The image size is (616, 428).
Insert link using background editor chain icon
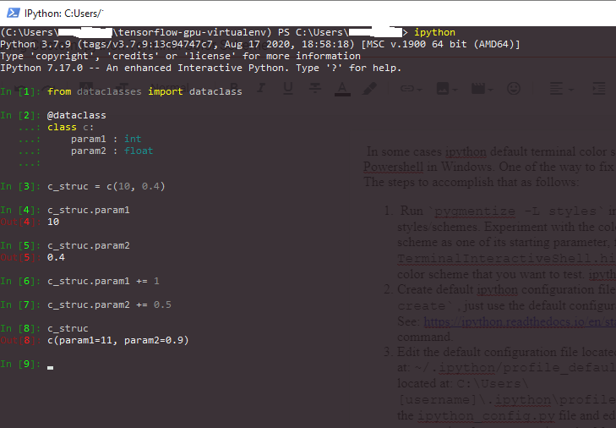(407, 89)
